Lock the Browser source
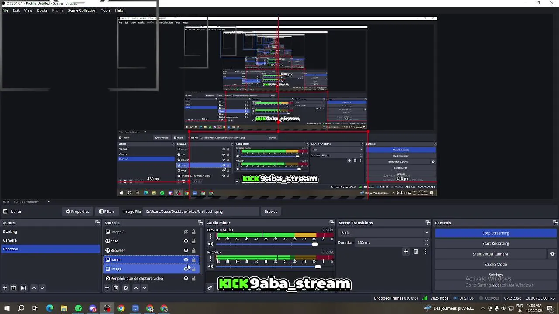Image resolution: width=559 pixels, height=314 pixels. [x=193, y=250]
